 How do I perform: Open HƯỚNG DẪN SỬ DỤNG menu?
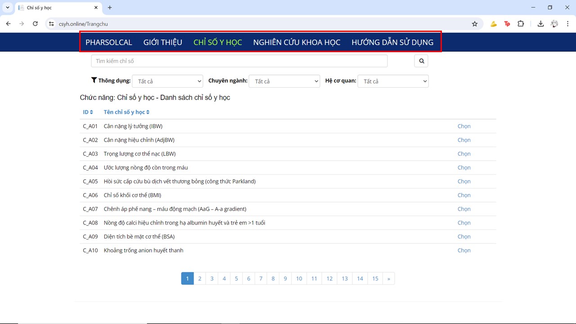coord(392,42)
